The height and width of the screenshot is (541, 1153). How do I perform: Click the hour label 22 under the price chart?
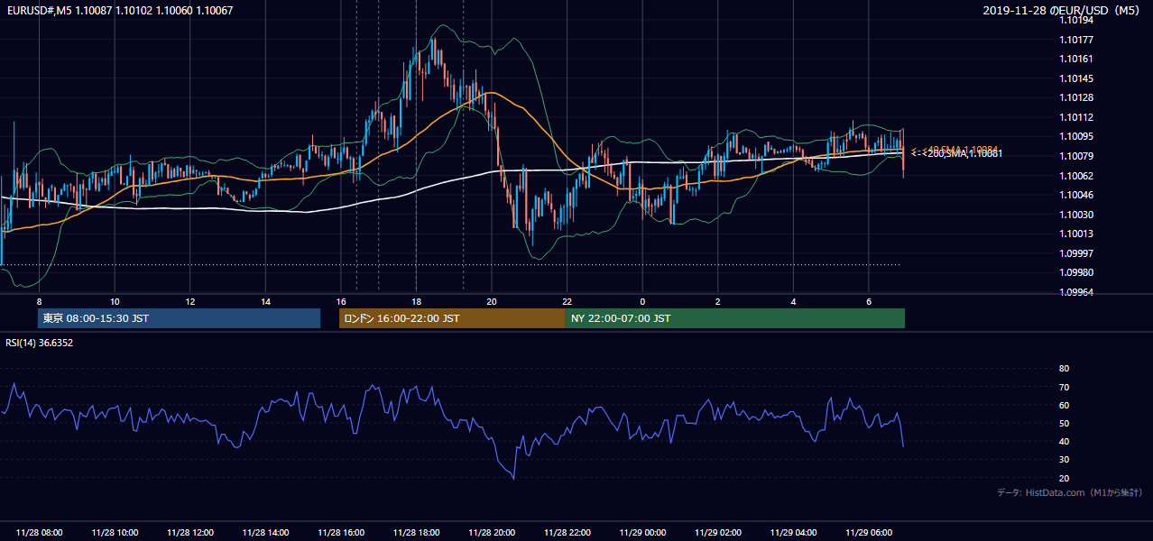coord(567,301)
